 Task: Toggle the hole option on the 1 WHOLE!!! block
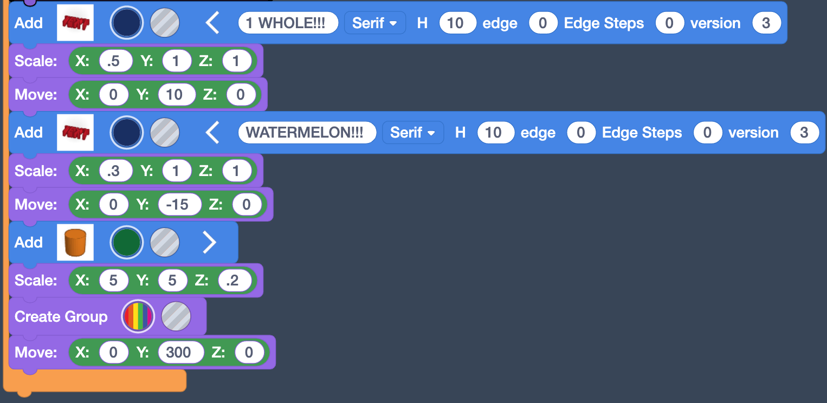tap(165, 23)
